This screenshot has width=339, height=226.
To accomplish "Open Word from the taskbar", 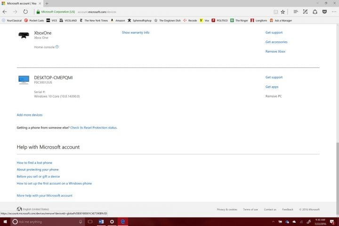I will click(x=101, y=222).
